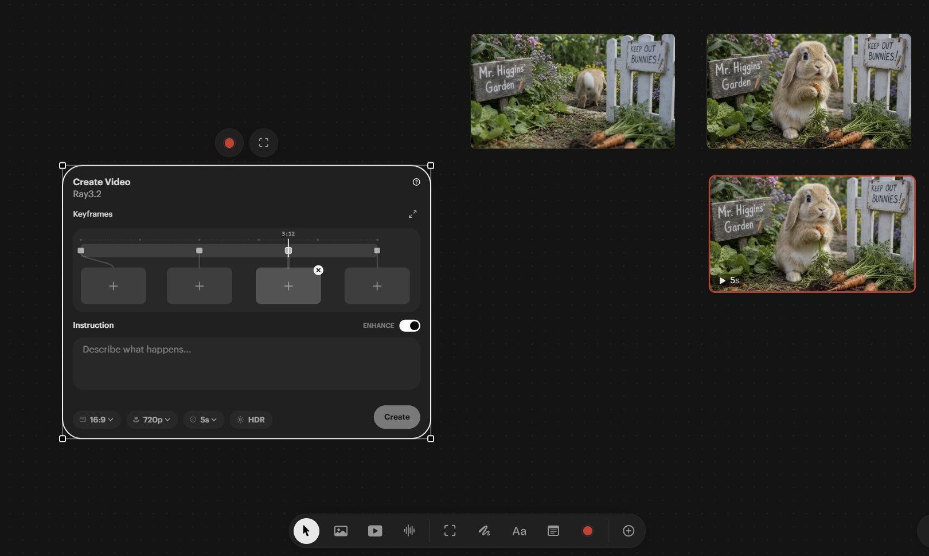Add image to fourth keyframe slot
The image size is (929, 556).
[377, 286]
